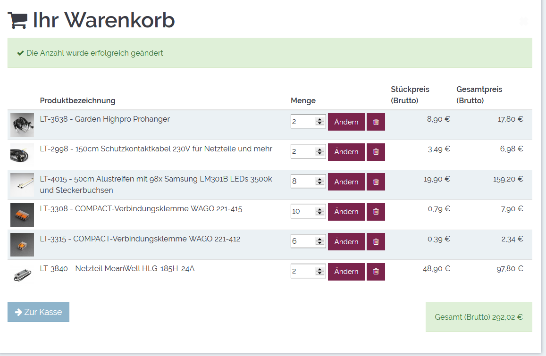Increase quantity of the MeanWell Netzteil

pyautogui.click(x=320, y=269)
